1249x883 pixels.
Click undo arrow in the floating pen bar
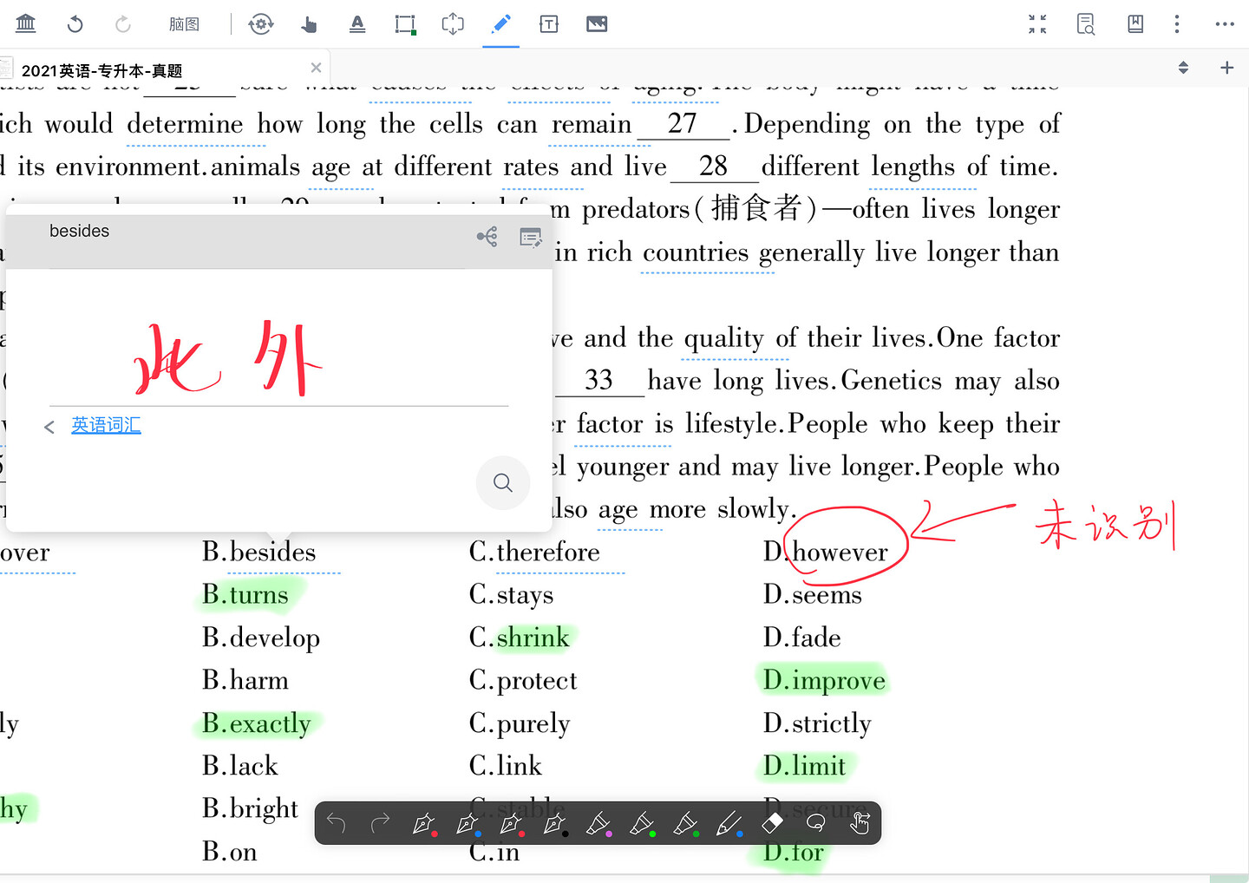click(337, 823)
